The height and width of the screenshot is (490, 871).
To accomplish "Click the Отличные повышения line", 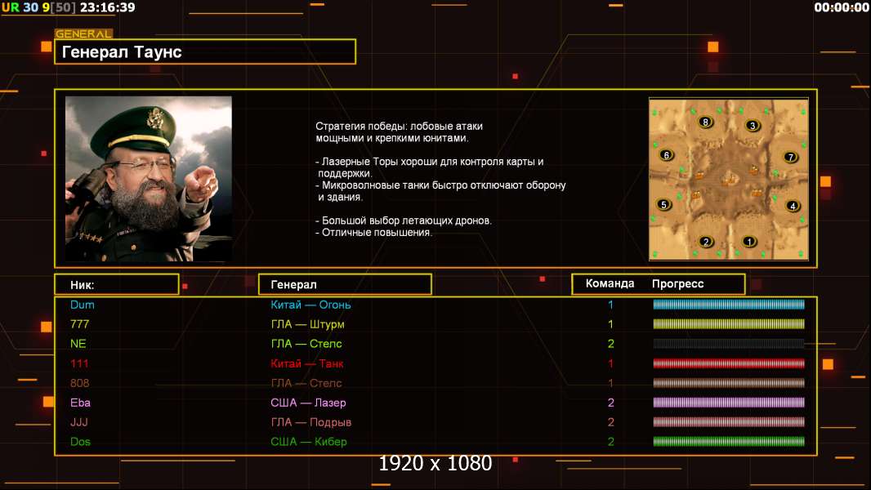I will [373, 233].
